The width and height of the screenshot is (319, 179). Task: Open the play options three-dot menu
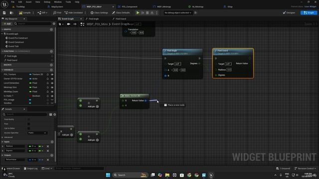[157, 13]
